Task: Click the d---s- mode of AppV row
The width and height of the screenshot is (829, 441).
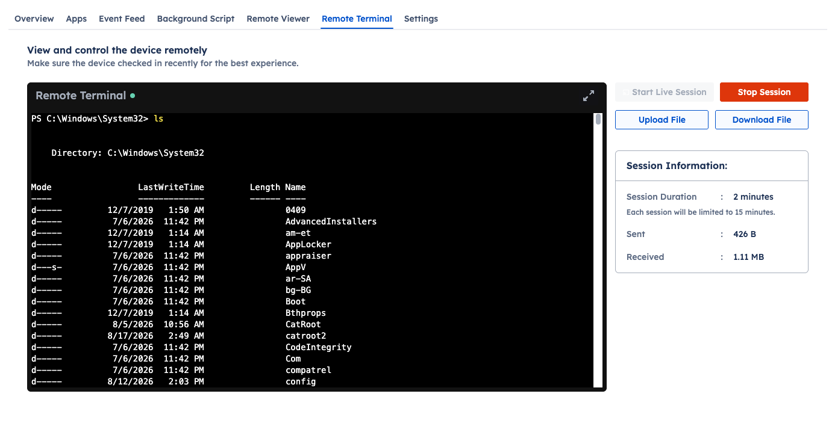Action: [x=46, y=267]
